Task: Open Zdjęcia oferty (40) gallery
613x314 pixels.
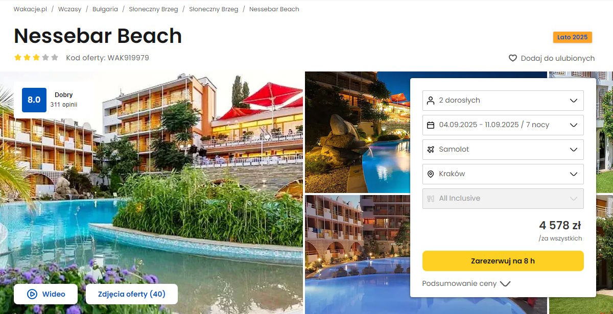Action: coord(132,294)
